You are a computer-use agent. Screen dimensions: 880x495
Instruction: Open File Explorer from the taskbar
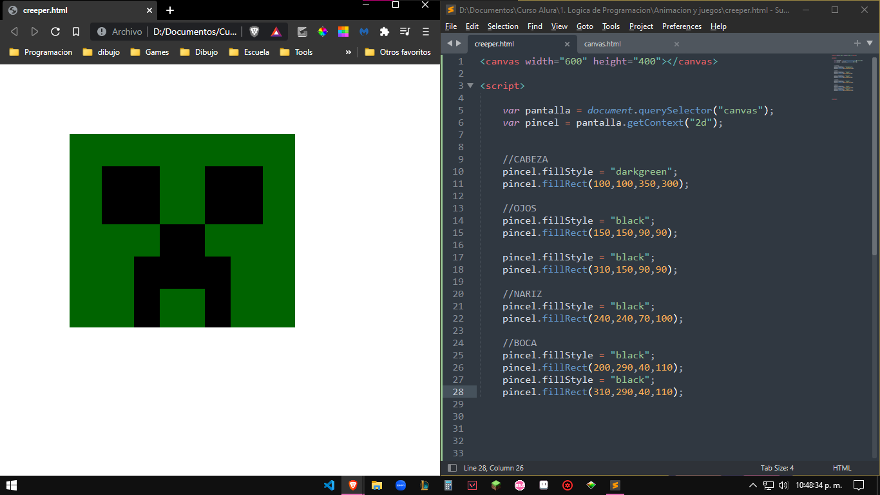click(x=377, y=485)
